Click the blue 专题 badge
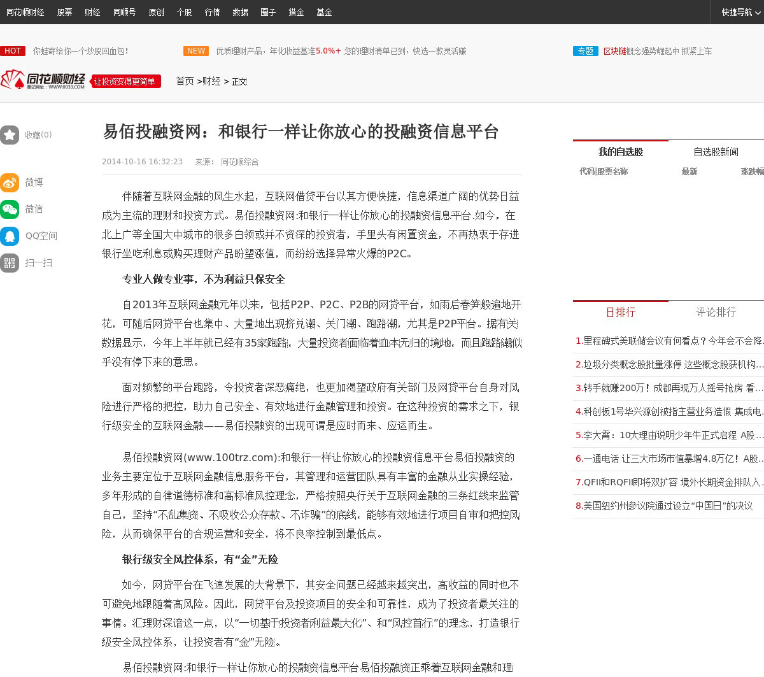The image size is (764, 677). point(585,51)
